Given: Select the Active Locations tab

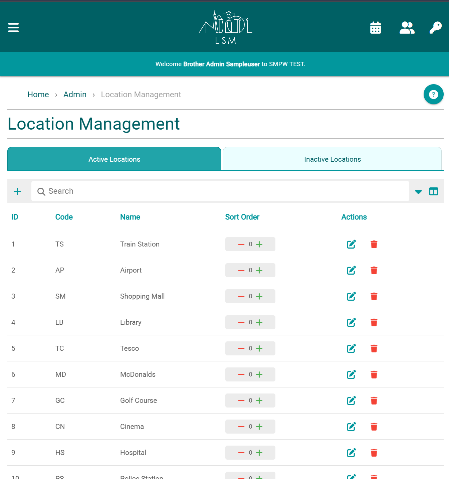Looking at the screenshot, I should tap(114, 159).
